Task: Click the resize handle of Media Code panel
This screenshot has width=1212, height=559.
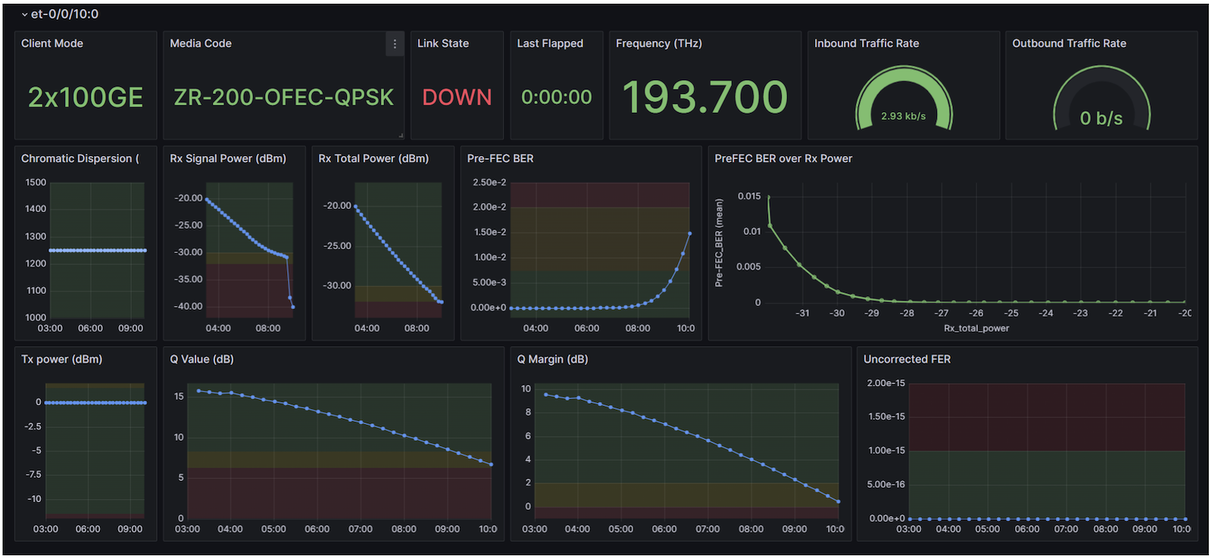Action: 401,136
